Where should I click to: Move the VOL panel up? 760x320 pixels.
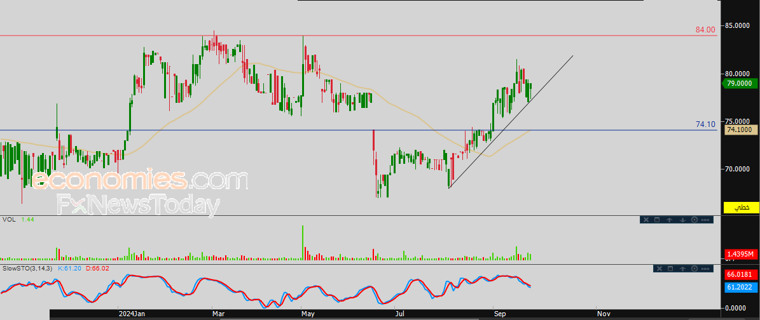tap(670, 220)
